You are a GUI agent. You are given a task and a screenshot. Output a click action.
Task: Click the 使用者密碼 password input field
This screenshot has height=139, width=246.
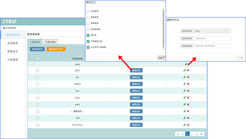[212, 38]
